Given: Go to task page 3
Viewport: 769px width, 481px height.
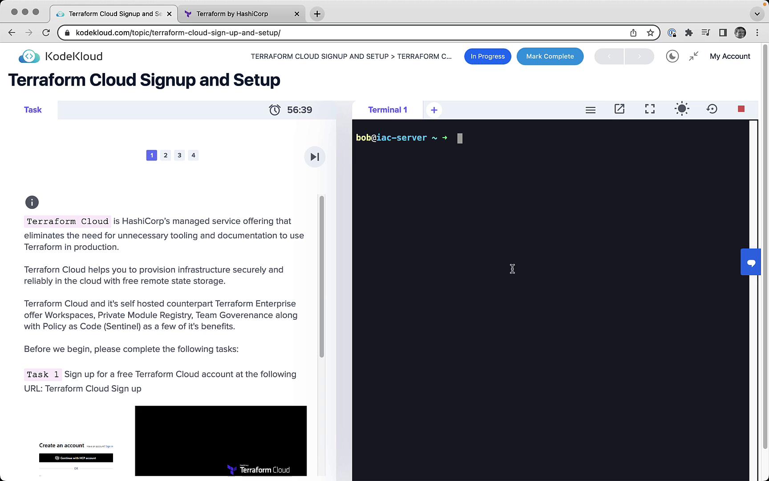Looking at the screenshot, I should 179,155.
